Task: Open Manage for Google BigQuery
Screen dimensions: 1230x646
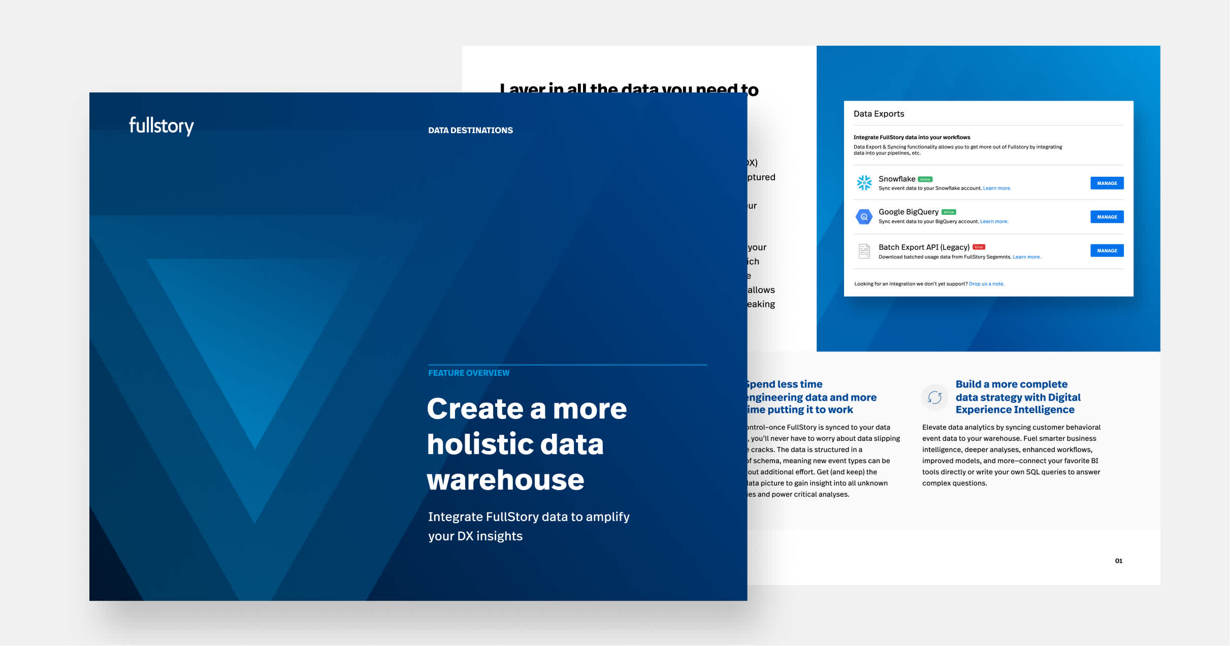Action: coord(1107,217)
